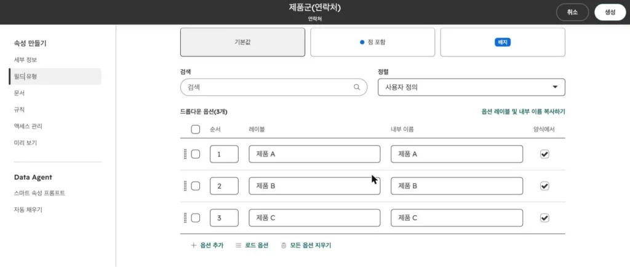
Task: Grab the drag handle for 제품 B row
Action: tap(185, 186)
